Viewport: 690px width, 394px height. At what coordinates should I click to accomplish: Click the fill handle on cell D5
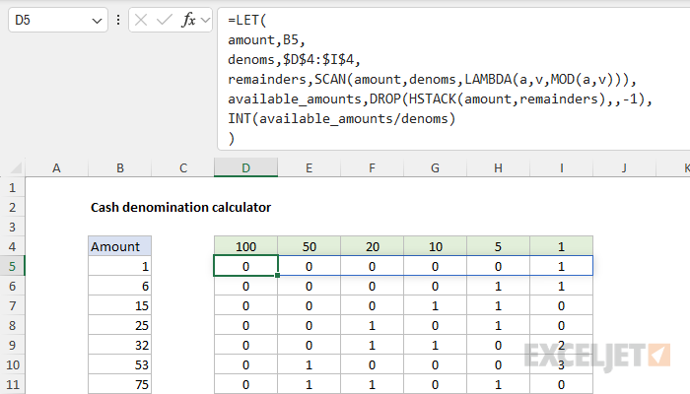277,275
